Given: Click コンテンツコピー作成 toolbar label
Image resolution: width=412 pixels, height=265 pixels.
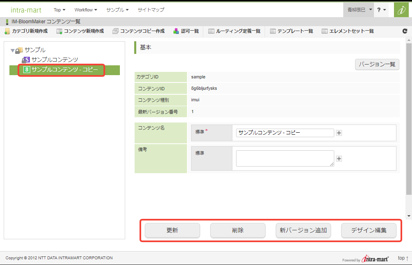Looking at the screenshot, I should point(142,31).
